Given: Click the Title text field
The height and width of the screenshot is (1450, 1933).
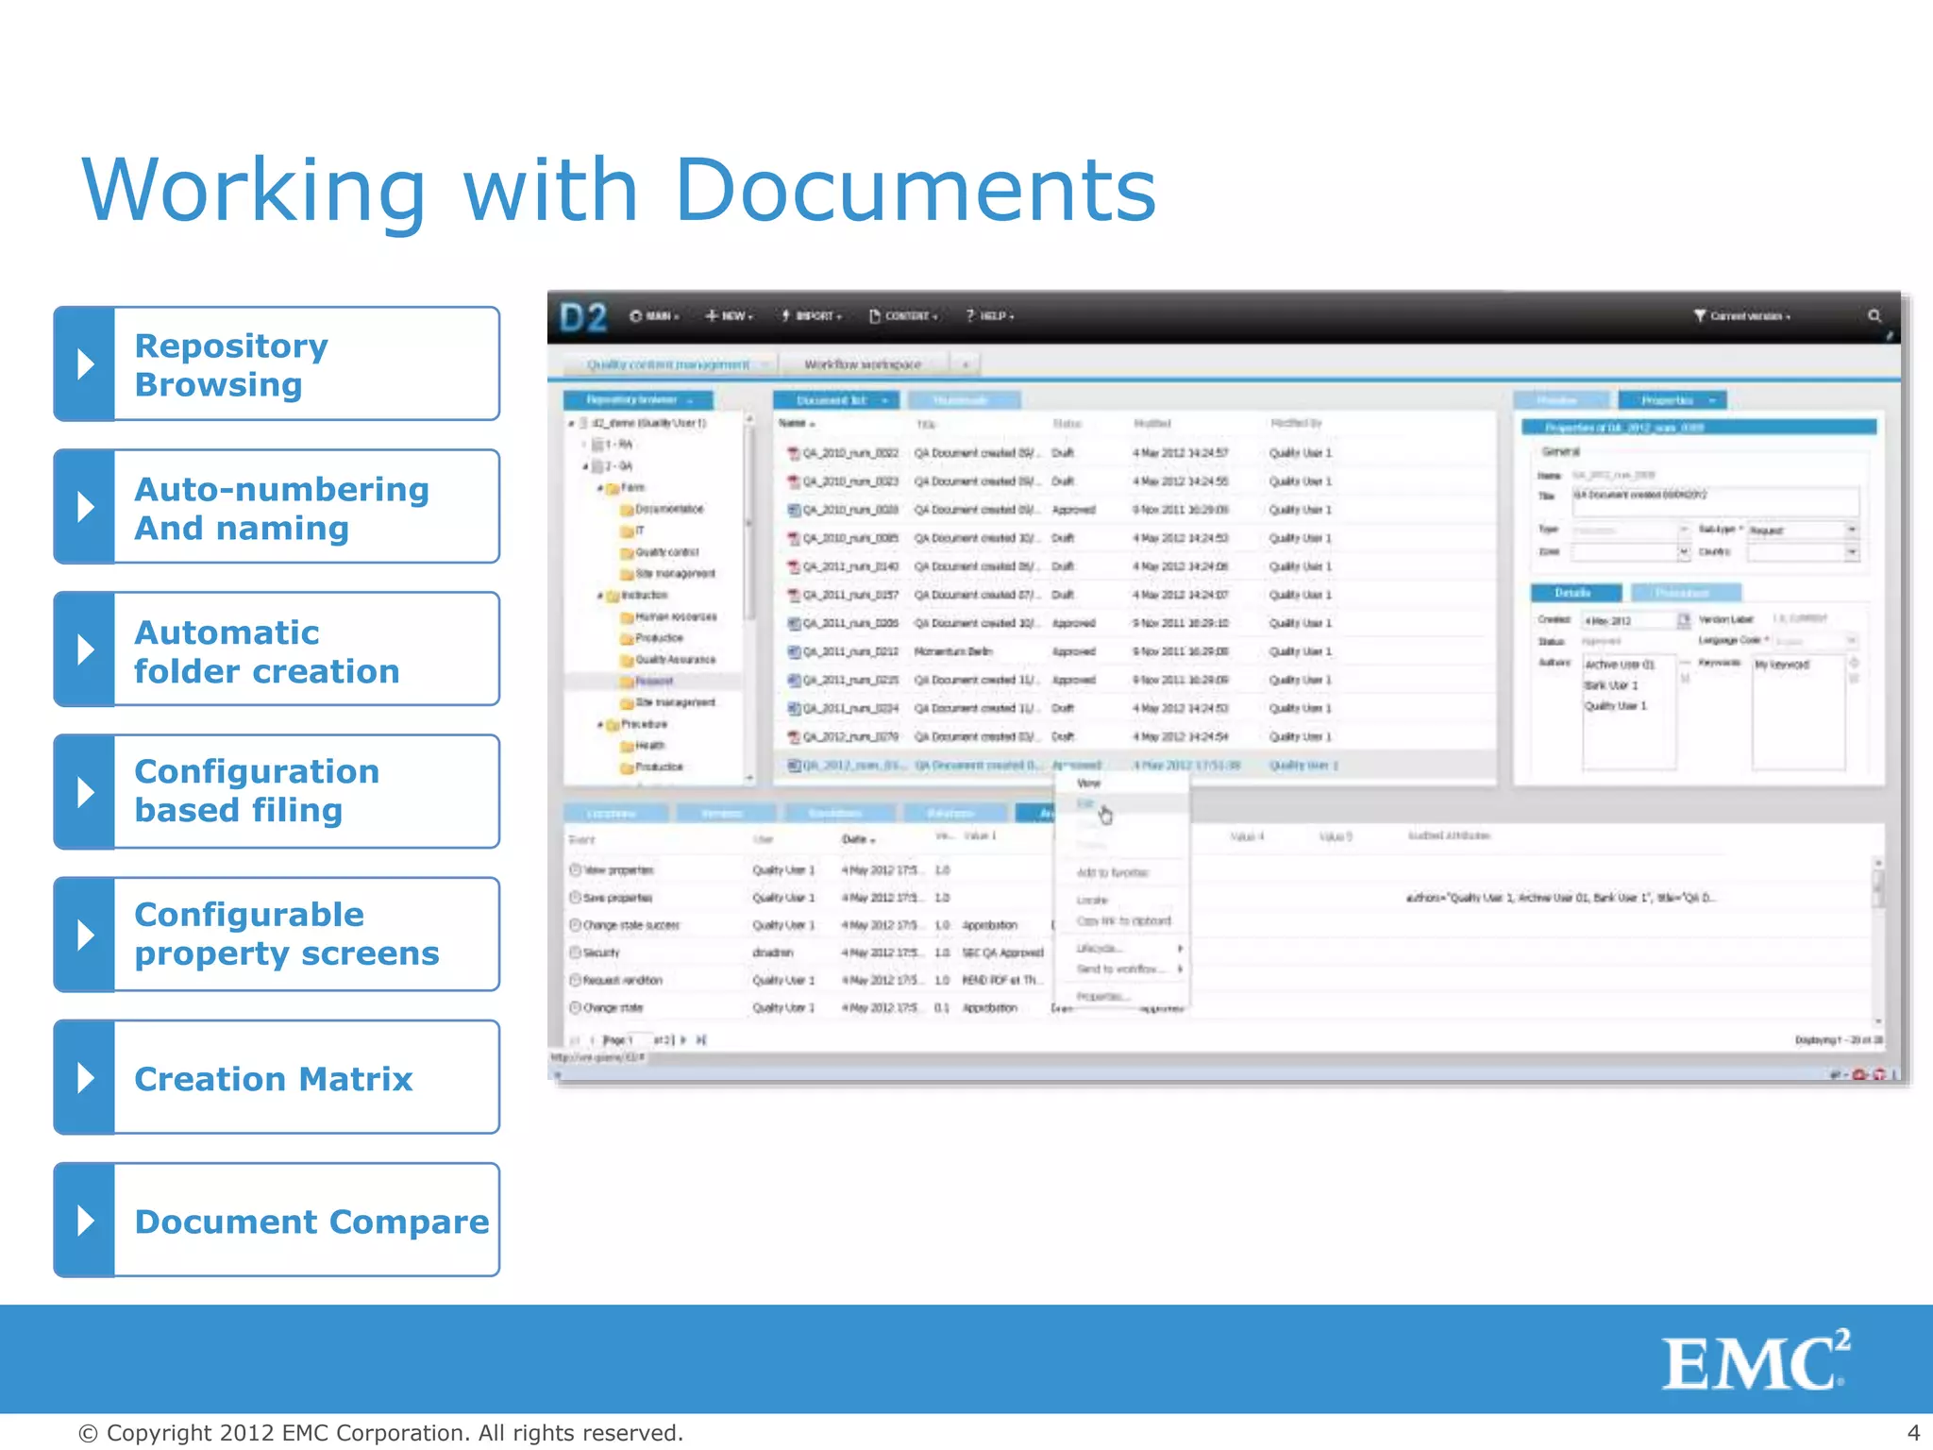Looking at the screenshot, I should pos(1714,500).
